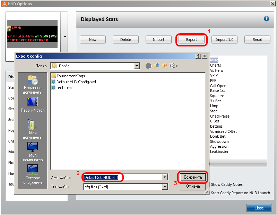277x215 pixels.
Task: Click the Отмена cancel button
Action: 193,186
